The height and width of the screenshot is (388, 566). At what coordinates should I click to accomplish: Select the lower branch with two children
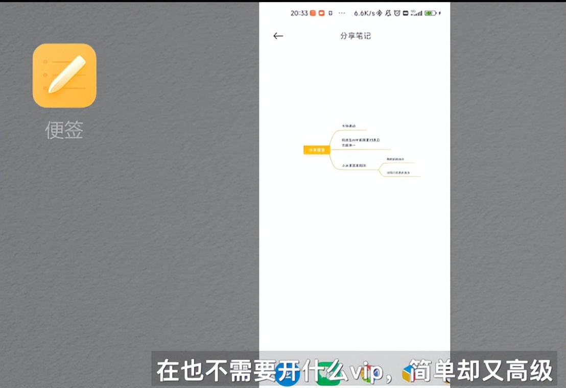point(353,165)
